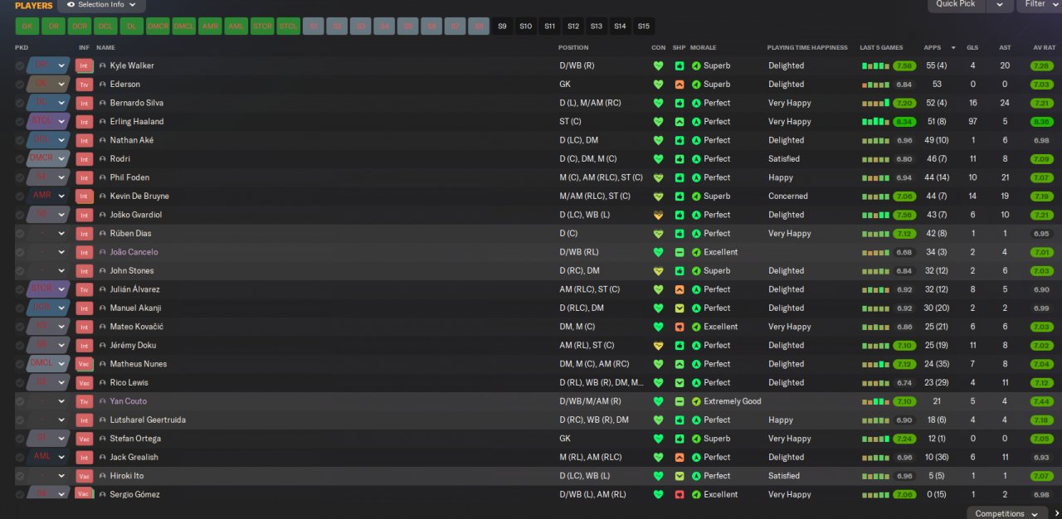
Task: Click Jérémy Doku's condition heart icon
Action: [x=659, y=346]
